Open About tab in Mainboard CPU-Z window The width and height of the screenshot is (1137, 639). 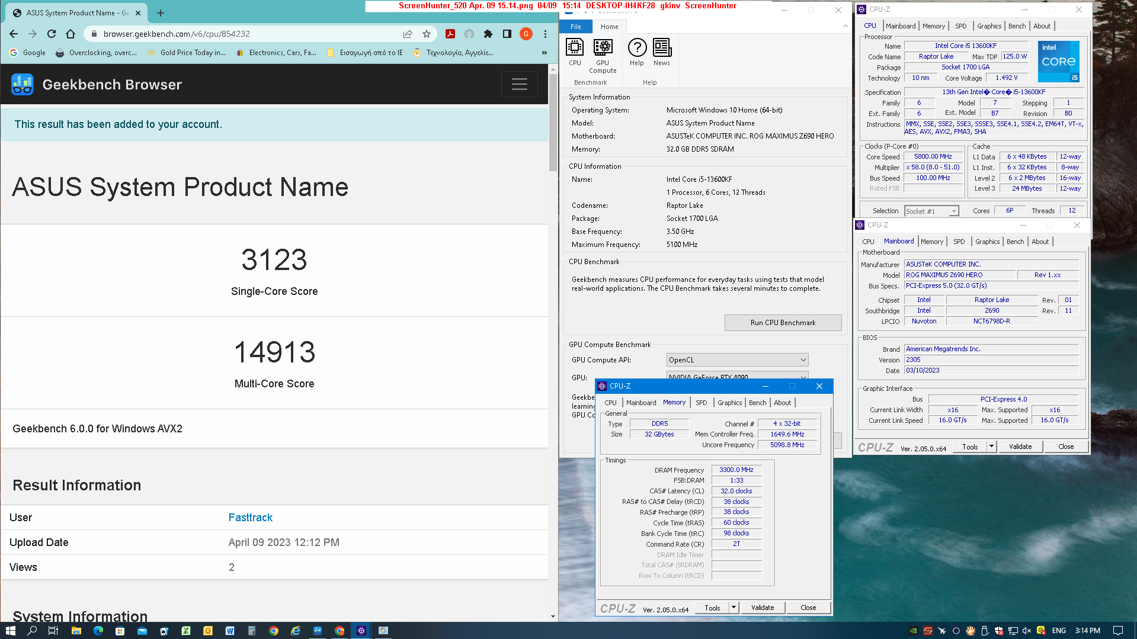(x=1040, y=242)
